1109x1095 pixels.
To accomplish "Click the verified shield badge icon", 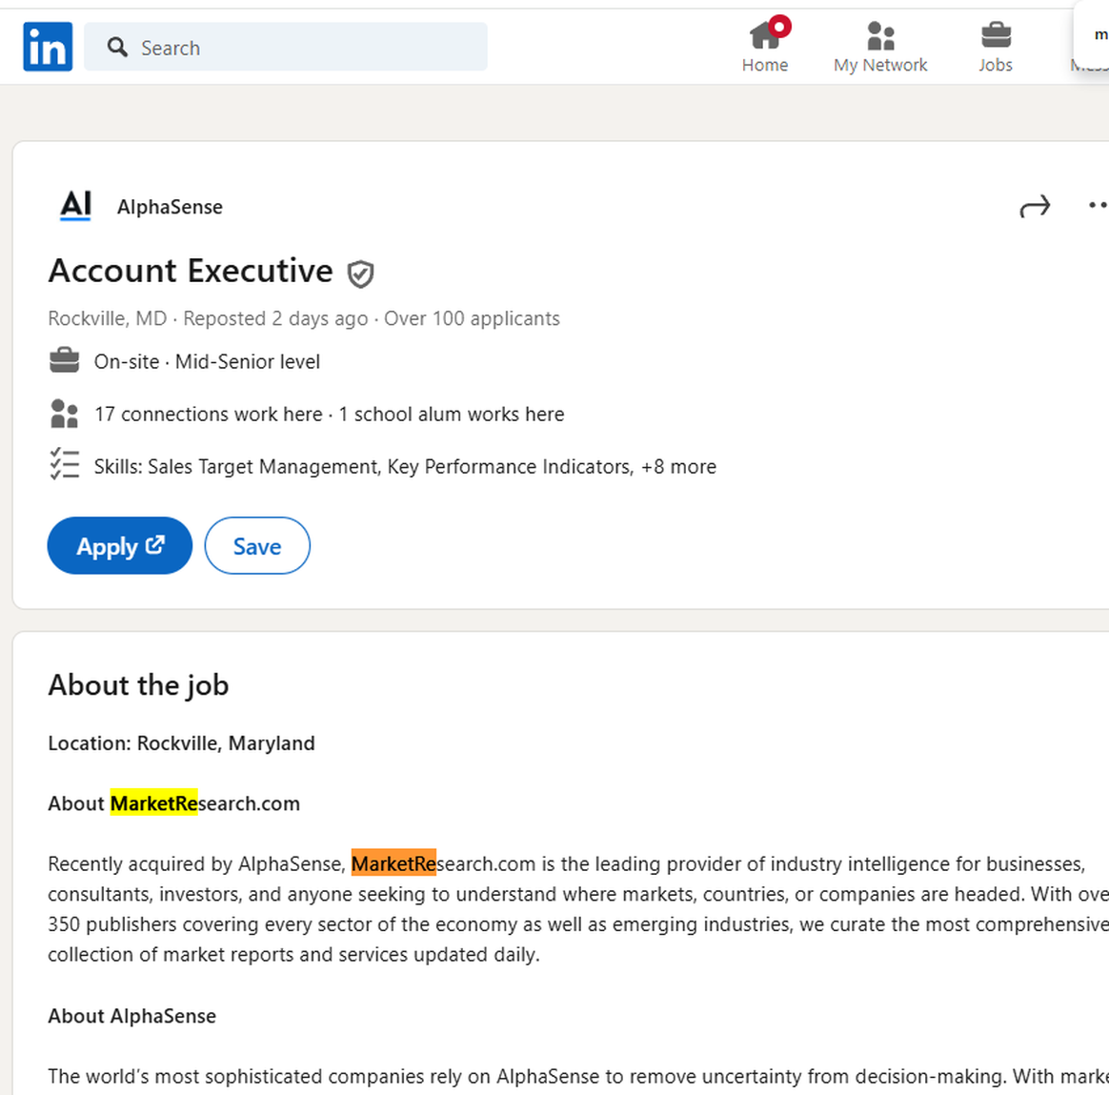I will tap(360, 274).
